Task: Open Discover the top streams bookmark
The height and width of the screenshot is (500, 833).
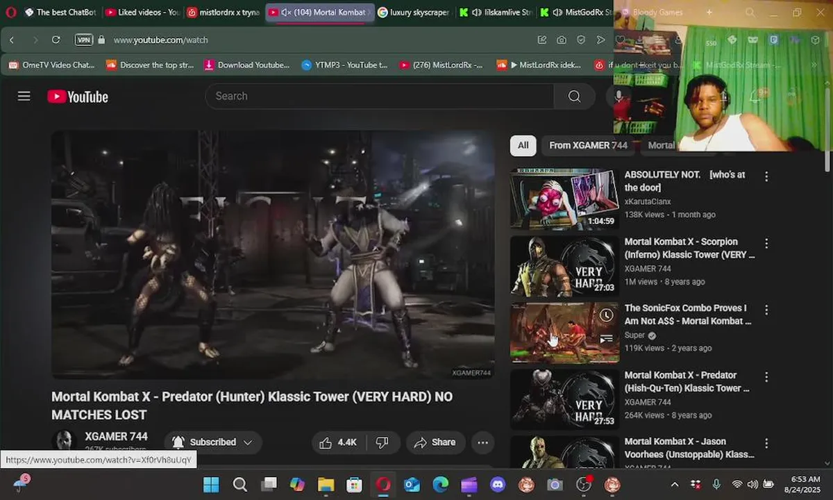Action: tap(150, 65)
